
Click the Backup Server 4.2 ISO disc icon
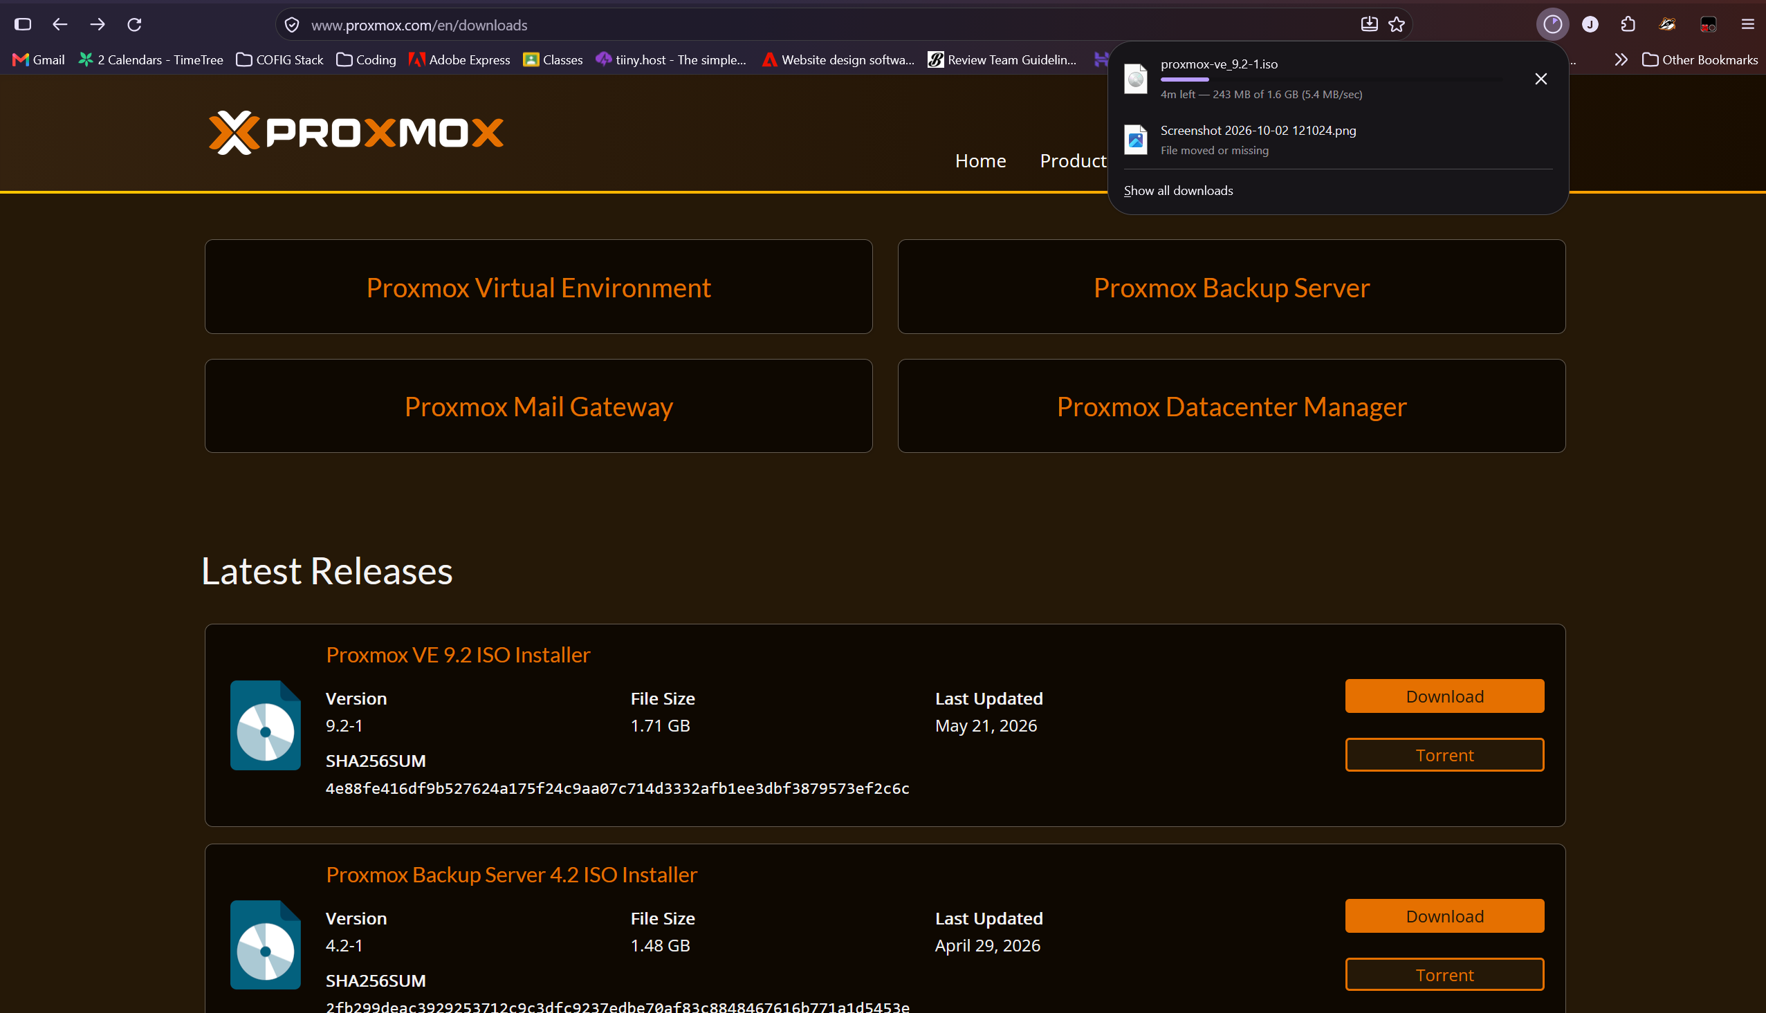[x=265, y=945]
